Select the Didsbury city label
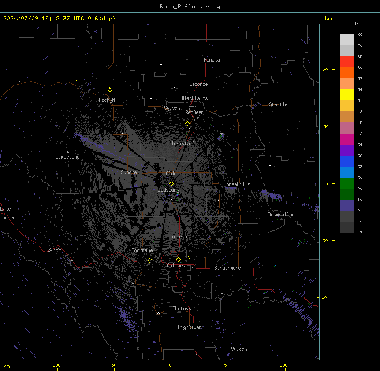The image size is (380, 371). click(169, 190)
